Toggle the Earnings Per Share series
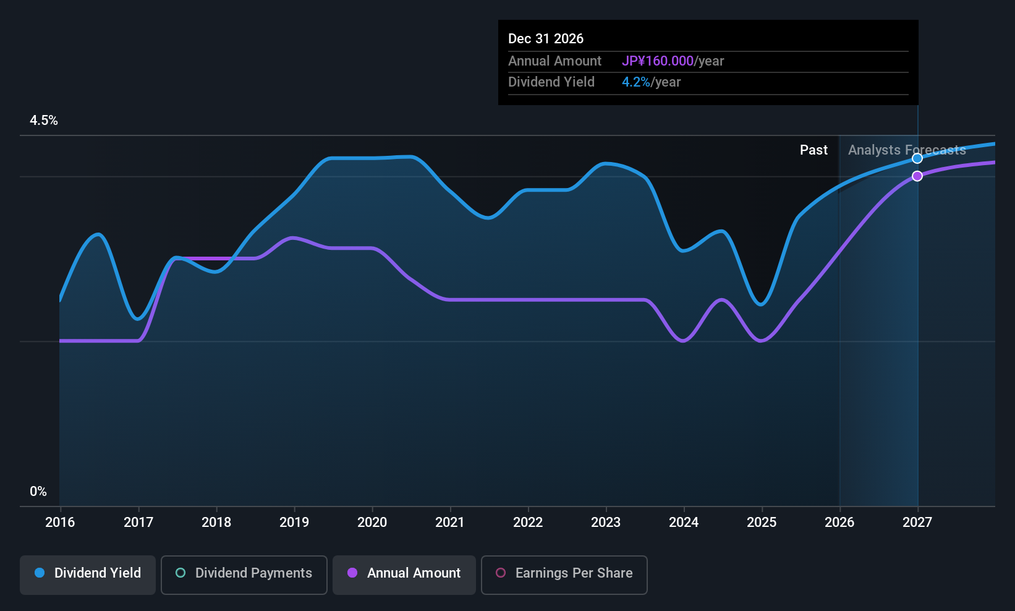The width and height of the screenshot is (1015, 611). coord(564,575)
